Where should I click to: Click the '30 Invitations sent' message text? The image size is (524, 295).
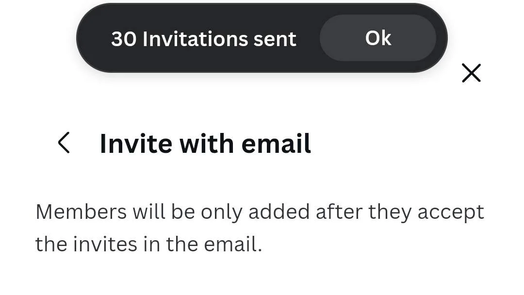203,39
